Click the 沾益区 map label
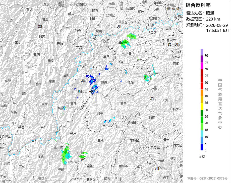This screenshot has width=231, height=183. tap(90, 166)
